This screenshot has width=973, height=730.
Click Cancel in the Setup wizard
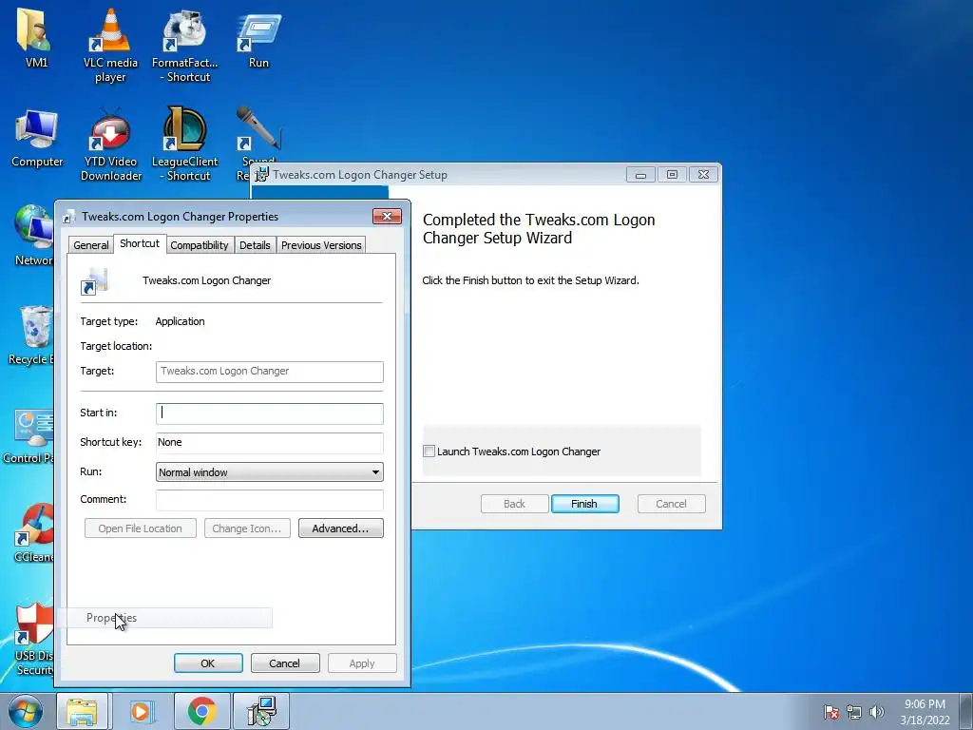coord(672,504)
